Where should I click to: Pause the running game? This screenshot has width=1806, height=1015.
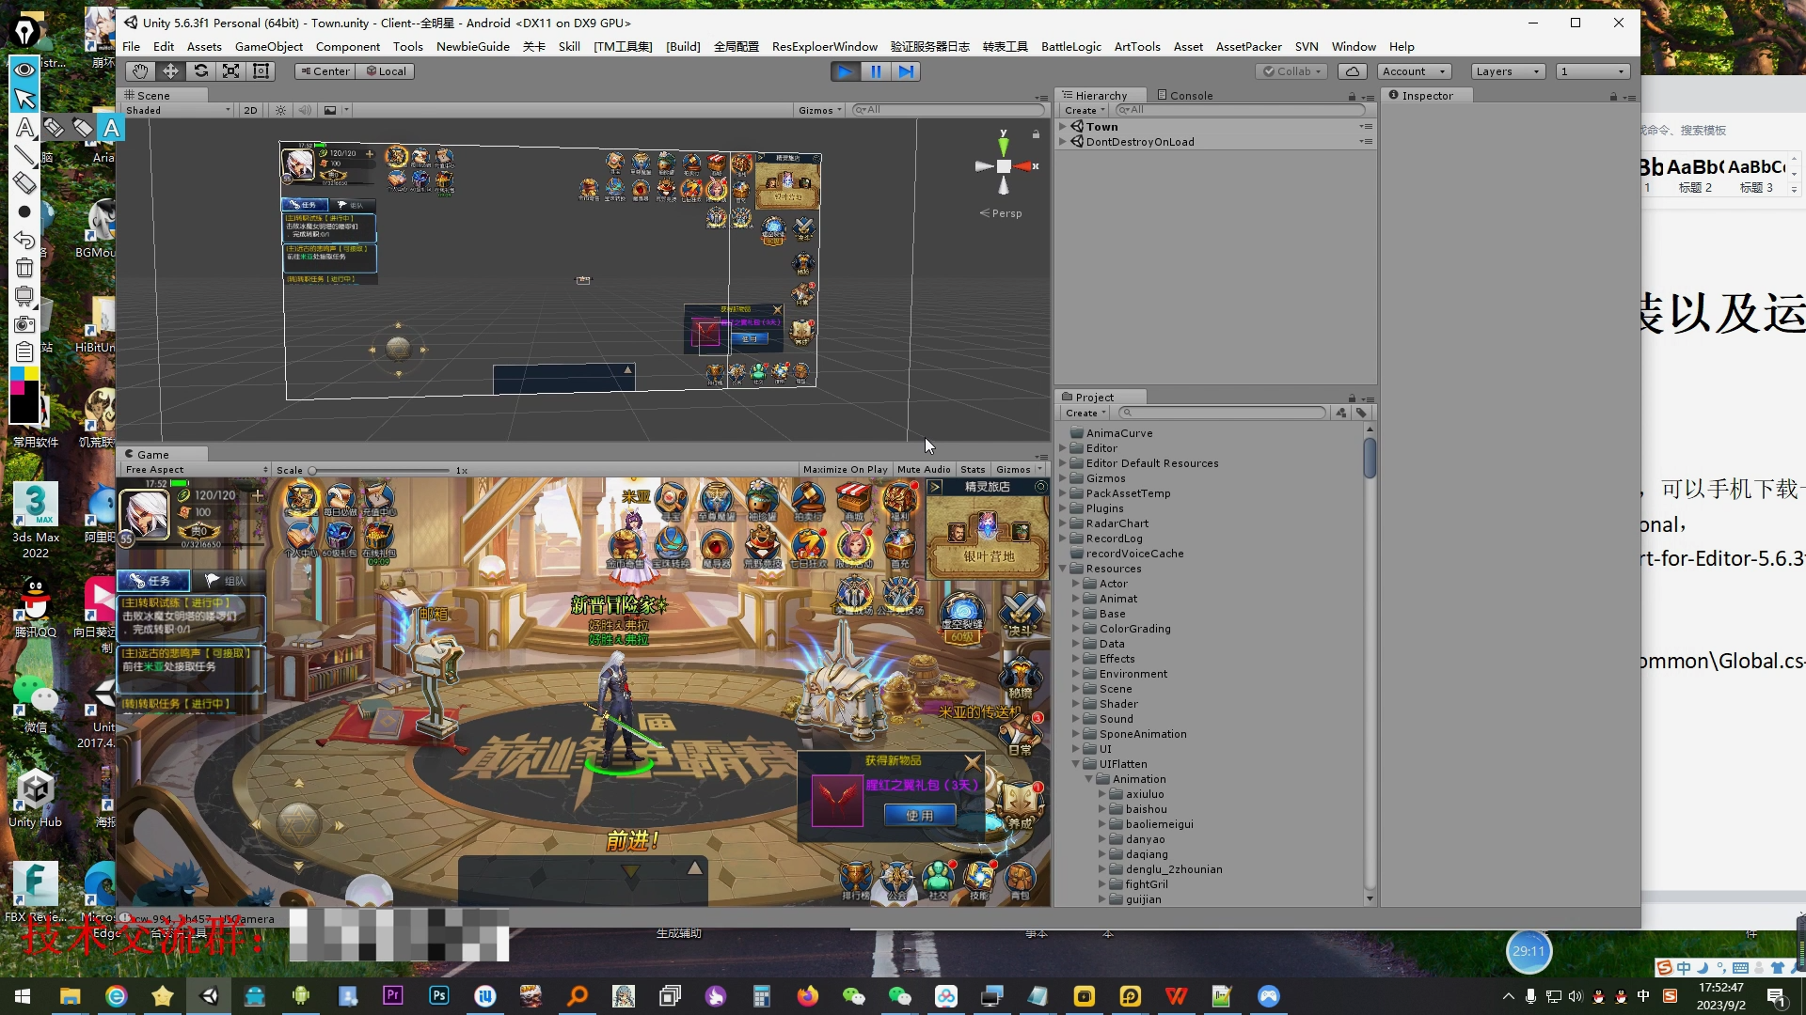(876, 71)
